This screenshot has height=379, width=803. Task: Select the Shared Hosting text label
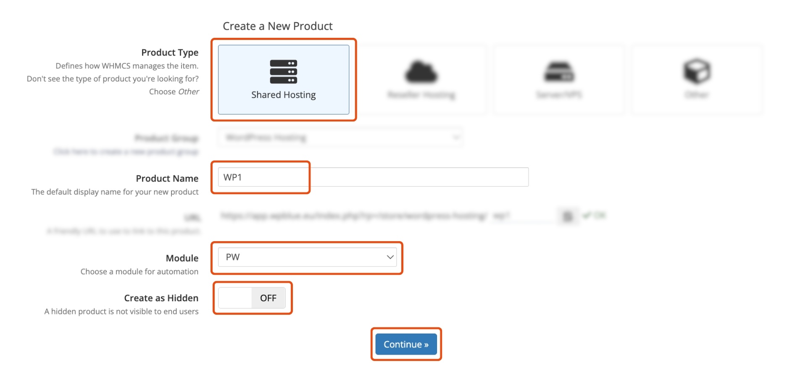(x=283, y=95)
